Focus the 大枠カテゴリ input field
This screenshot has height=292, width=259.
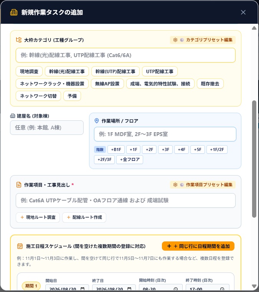[125, 55]
